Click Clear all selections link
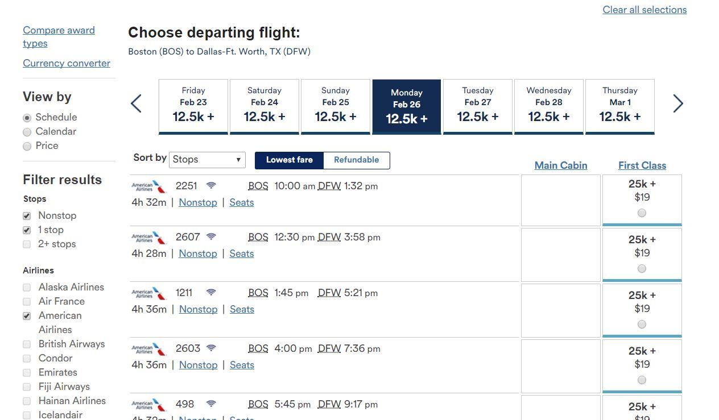 [644, 10]
